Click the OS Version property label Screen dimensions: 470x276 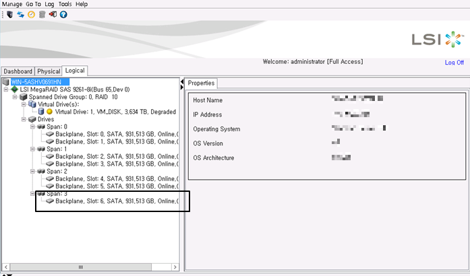click(208, 143)
